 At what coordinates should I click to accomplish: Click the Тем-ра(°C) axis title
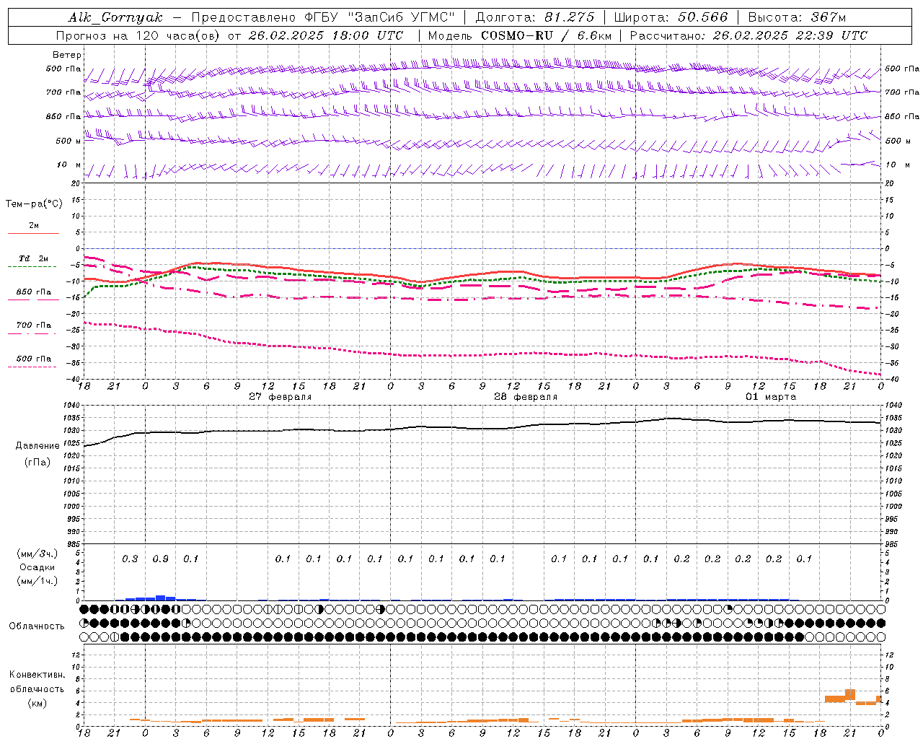(34, 204)
